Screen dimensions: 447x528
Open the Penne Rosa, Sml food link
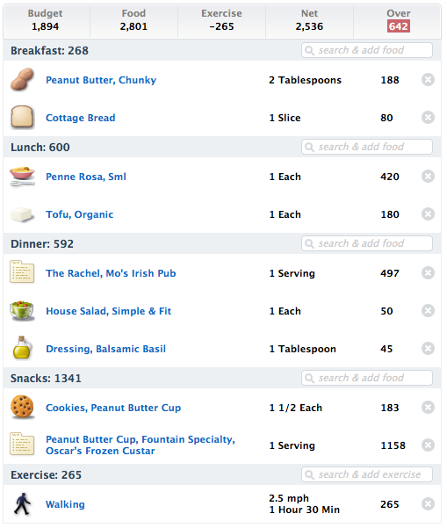click(x=86, y=177)
